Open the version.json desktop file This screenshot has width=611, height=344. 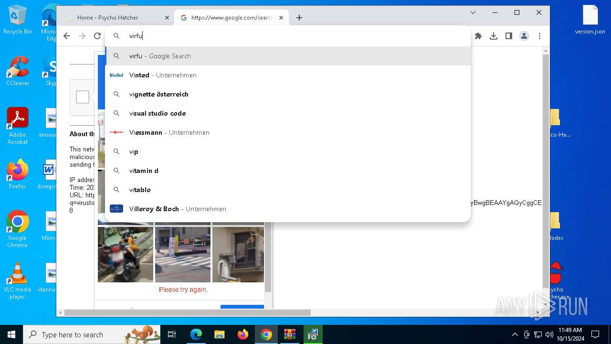pos(590,20)
